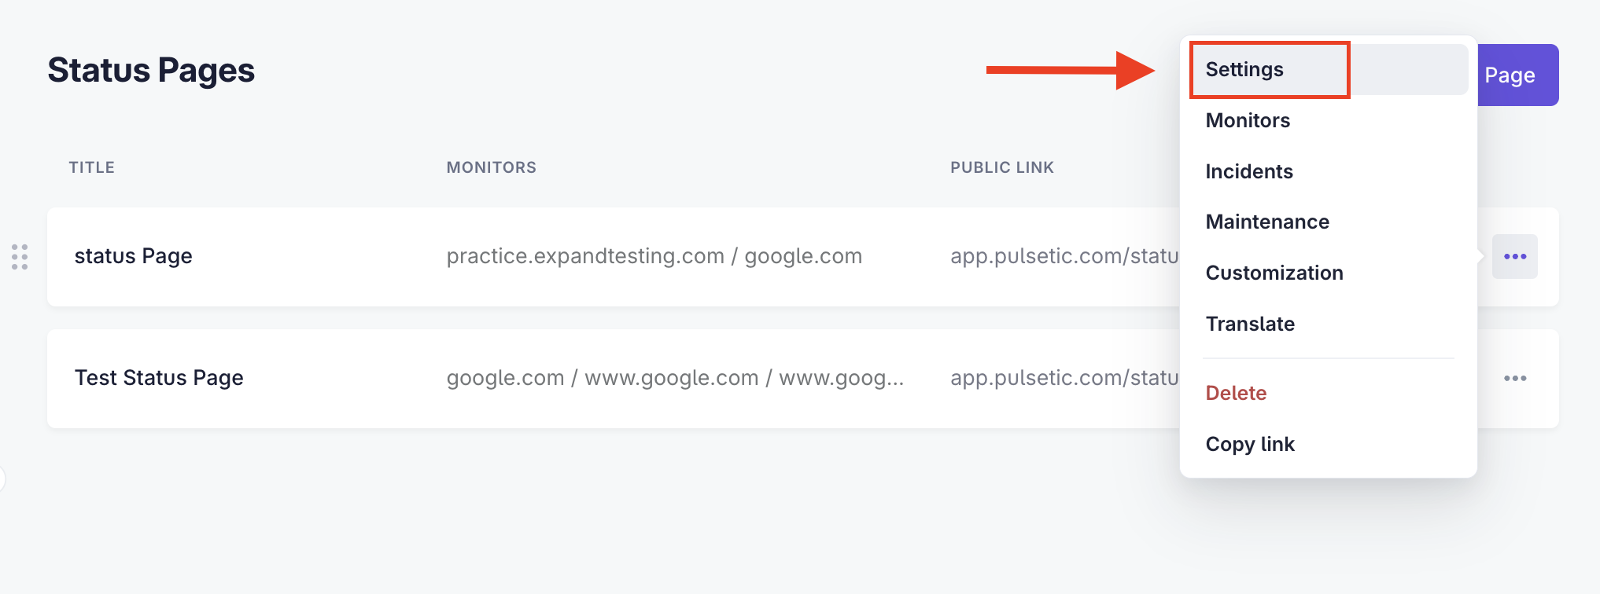The width and height of the screenshot is (1600, 594).
Task: Click the purple Page button
Action: (x=1518, y=75)
